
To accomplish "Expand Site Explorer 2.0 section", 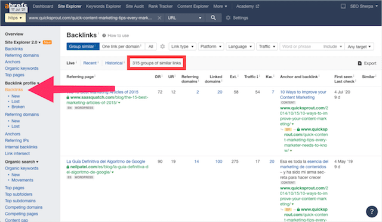I will [23, 42].
